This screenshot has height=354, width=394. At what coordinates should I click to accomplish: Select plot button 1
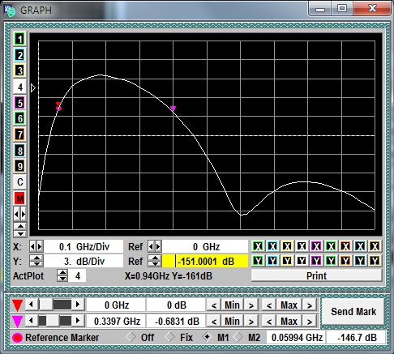19,40
